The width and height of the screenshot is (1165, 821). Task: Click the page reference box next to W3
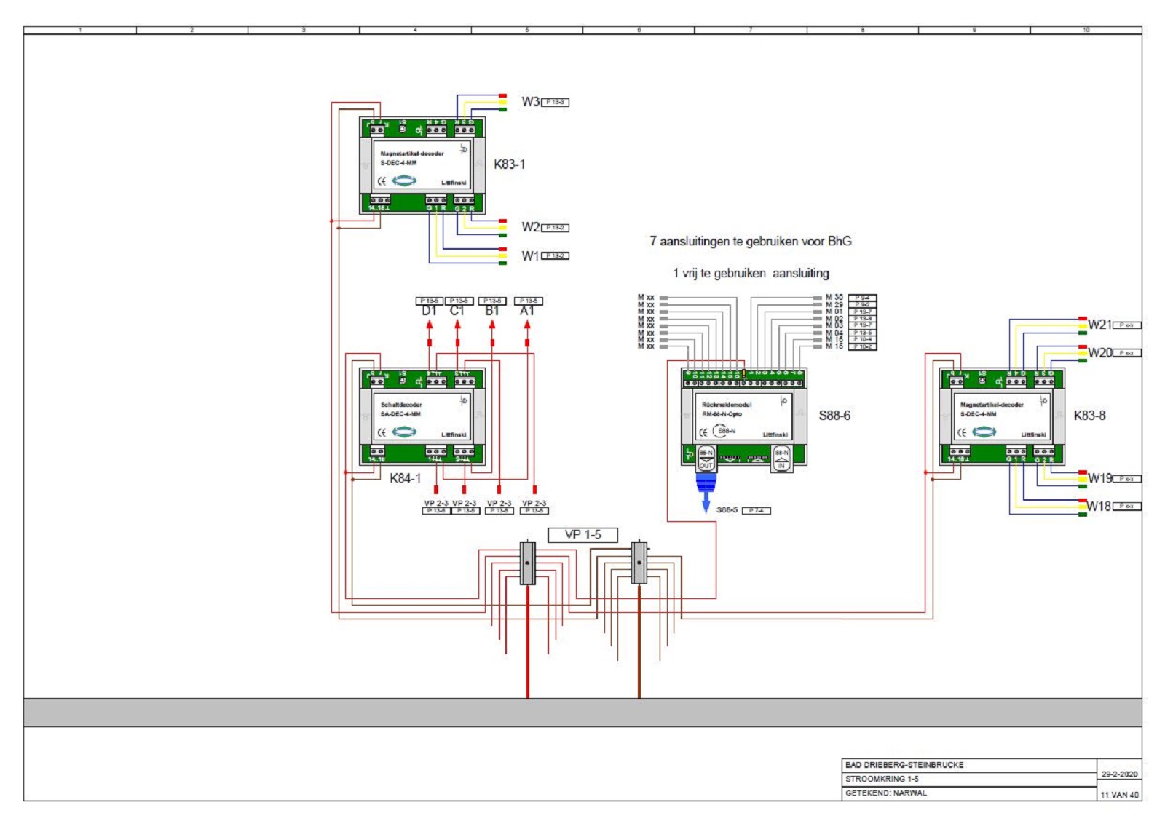(x=555, y=103)
